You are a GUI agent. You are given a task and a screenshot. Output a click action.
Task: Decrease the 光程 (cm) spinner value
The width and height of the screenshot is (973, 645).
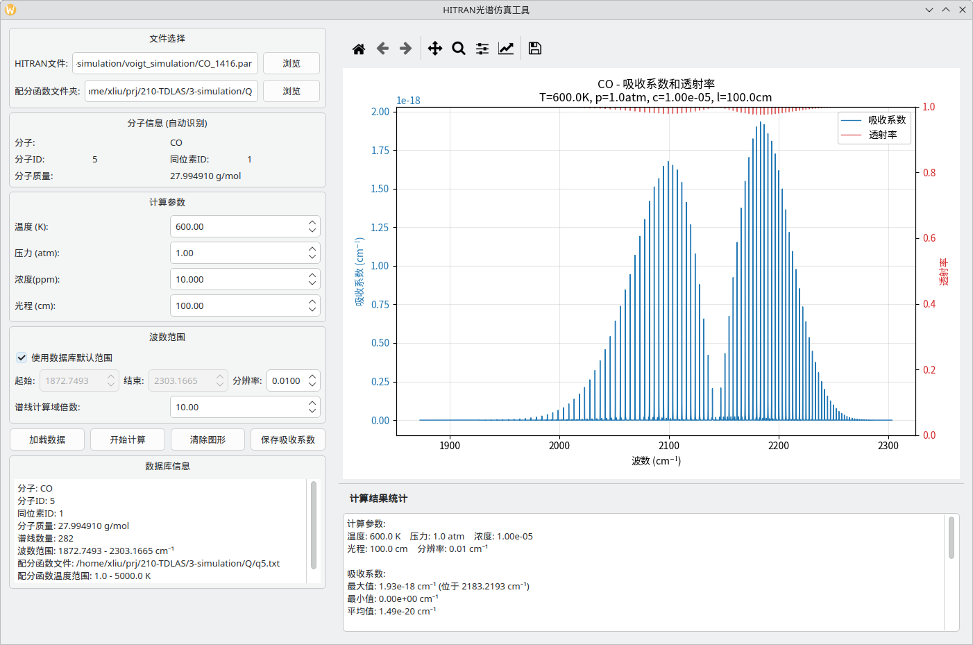pos(312,310)
